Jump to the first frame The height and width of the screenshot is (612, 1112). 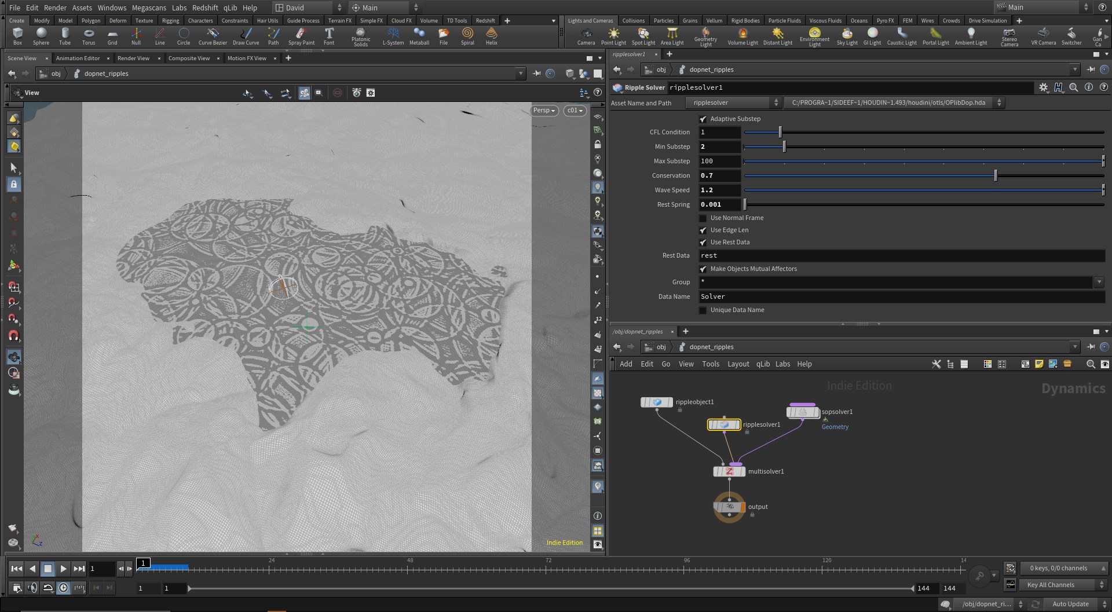17,569
